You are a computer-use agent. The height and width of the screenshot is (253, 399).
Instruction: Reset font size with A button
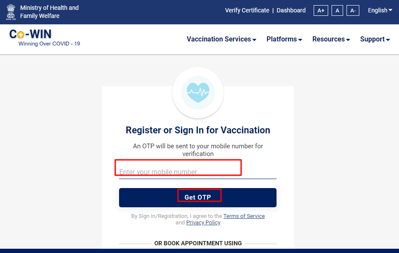pos(337,11)
